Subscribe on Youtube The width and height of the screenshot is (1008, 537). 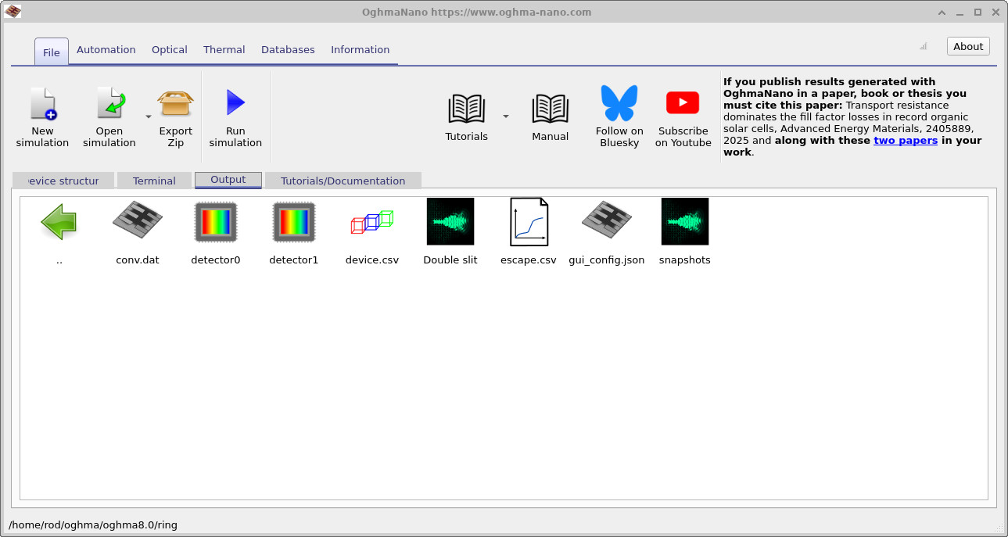click(x=682, y=113)
